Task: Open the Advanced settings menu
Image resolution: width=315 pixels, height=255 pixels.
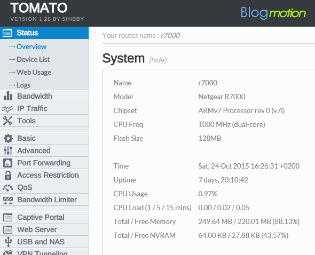Action: click(44, 150)
